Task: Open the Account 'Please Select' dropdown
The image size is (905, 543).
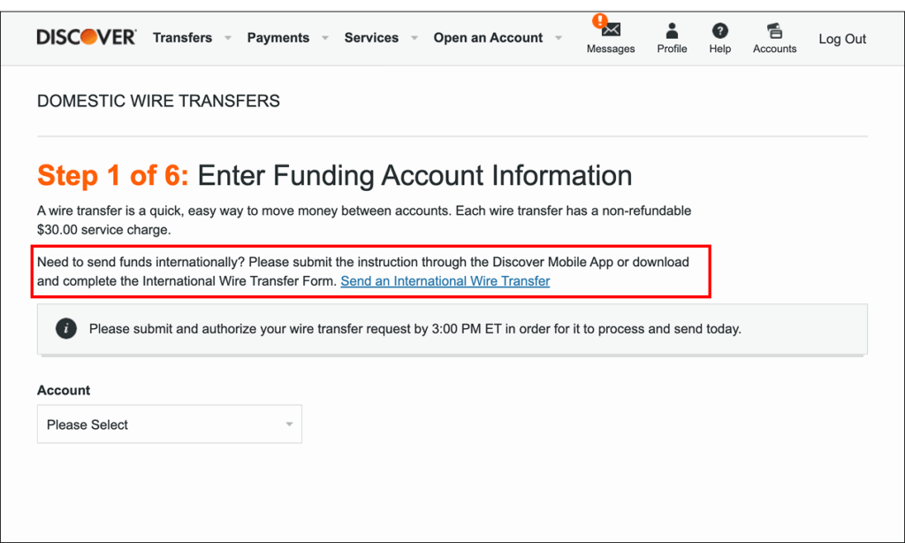Action: (x=170, y=424)
